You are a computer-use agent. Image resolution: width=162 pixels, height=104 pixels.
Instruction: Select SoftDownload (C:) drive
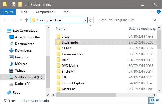pos(23,77)
